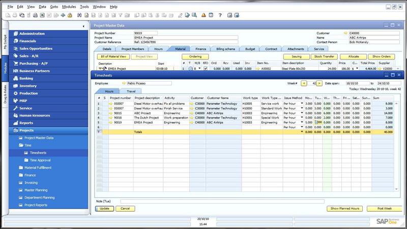Click the Add record toolbar icon
The image size is (407, 229).
click(x=86, y=15)
